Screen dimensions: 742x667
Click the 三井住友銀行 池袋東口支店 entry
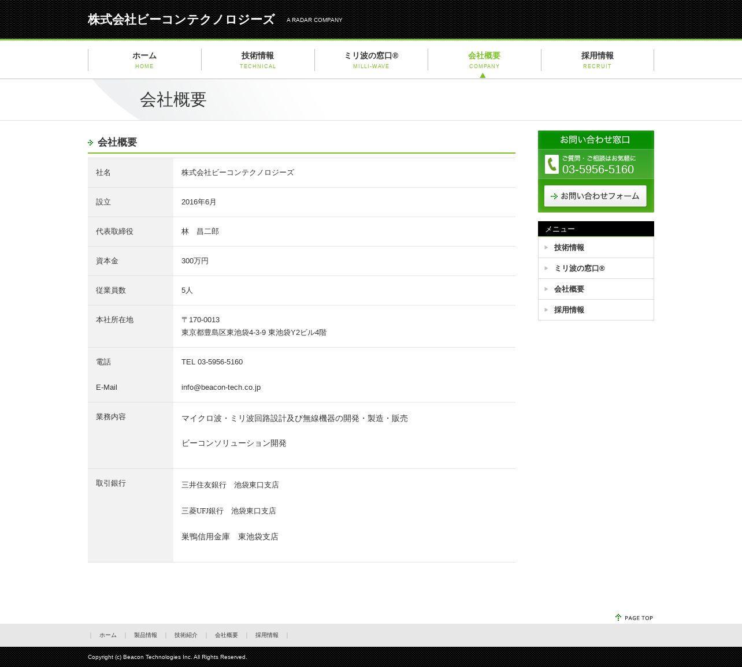230,485
